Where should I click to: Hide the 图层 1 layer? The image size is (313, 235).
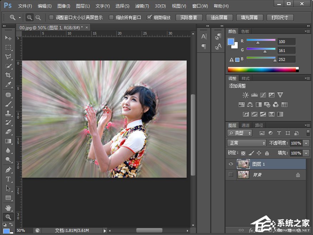[230, 164]
